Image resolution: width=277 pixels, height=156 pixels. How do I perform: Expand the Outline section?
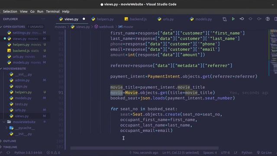tap(10, 141)
